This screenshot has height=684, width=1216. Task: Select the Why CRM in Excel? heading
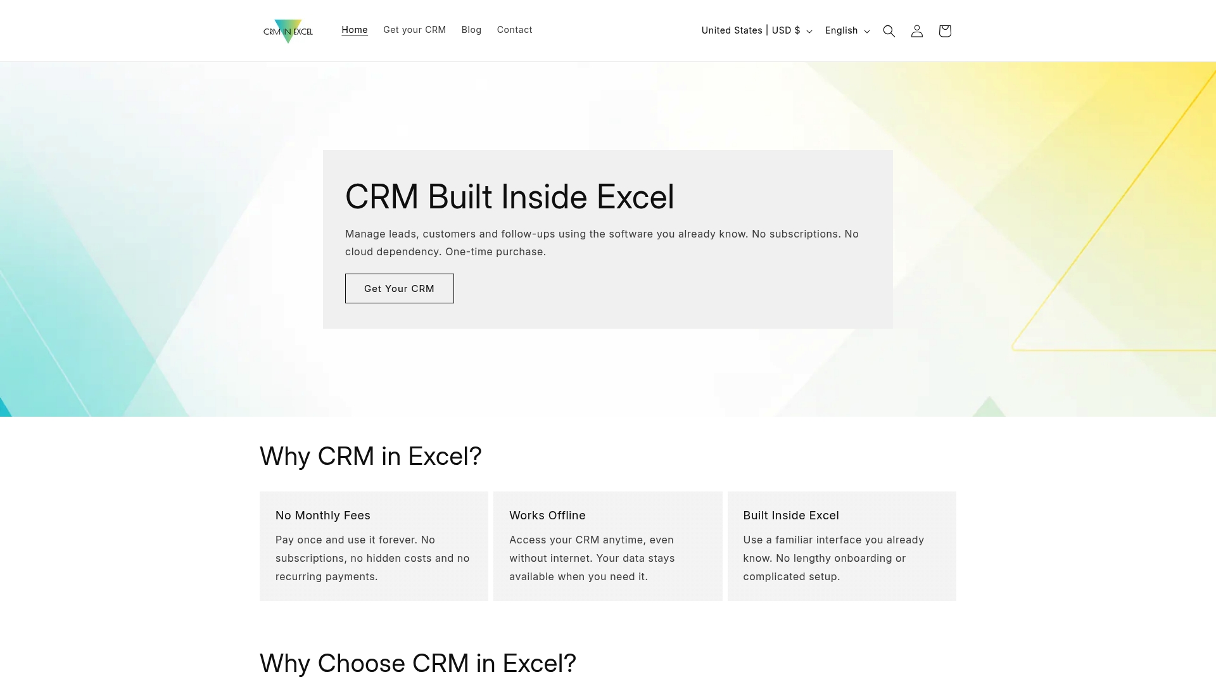(x=370, y=456)
